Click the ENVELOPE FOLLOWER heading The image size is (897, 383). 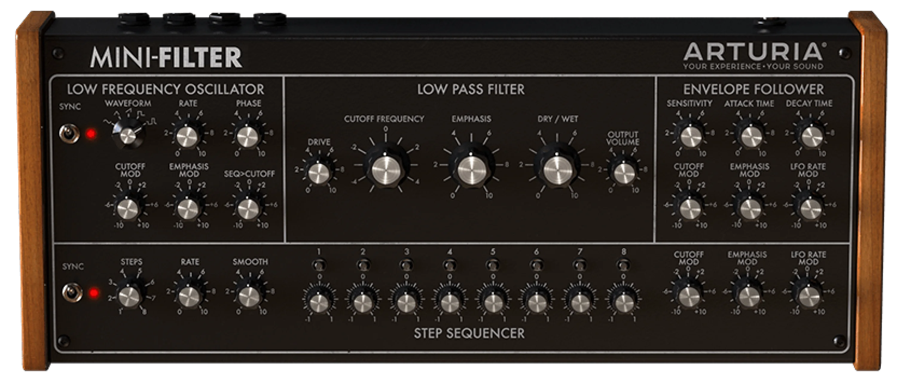[753, 89]
